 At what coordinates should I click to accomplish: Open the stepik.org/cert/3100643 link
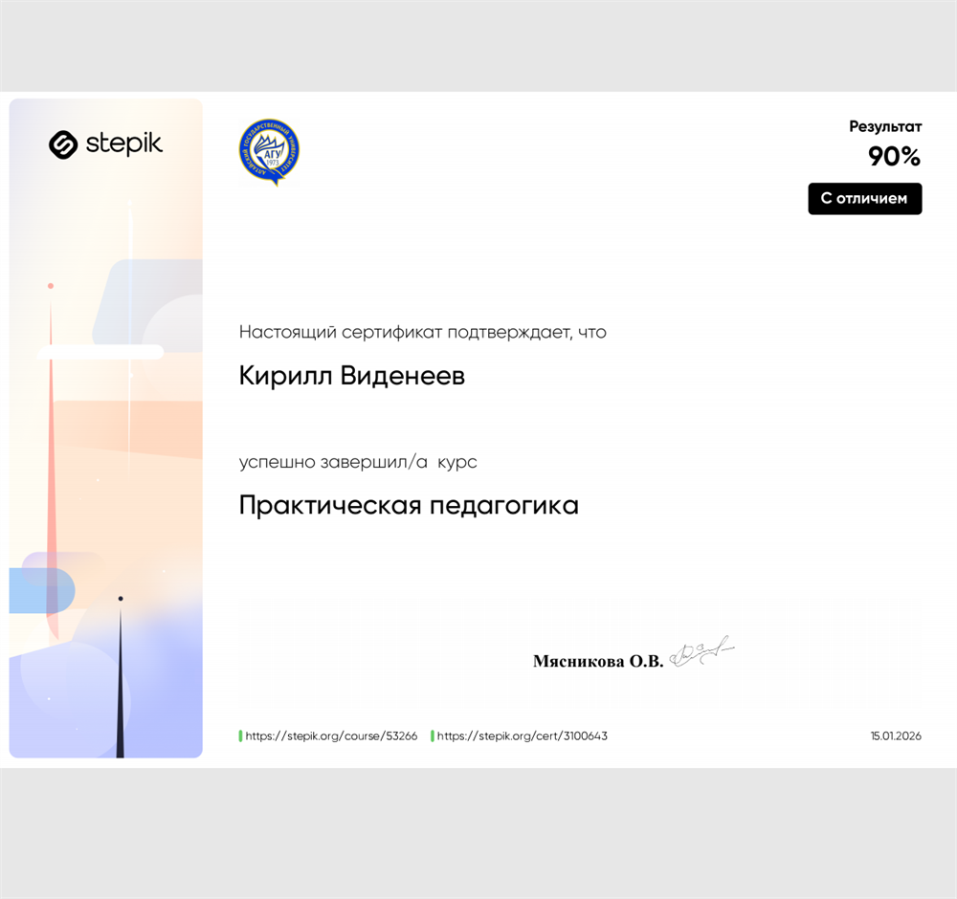(523, 736)
